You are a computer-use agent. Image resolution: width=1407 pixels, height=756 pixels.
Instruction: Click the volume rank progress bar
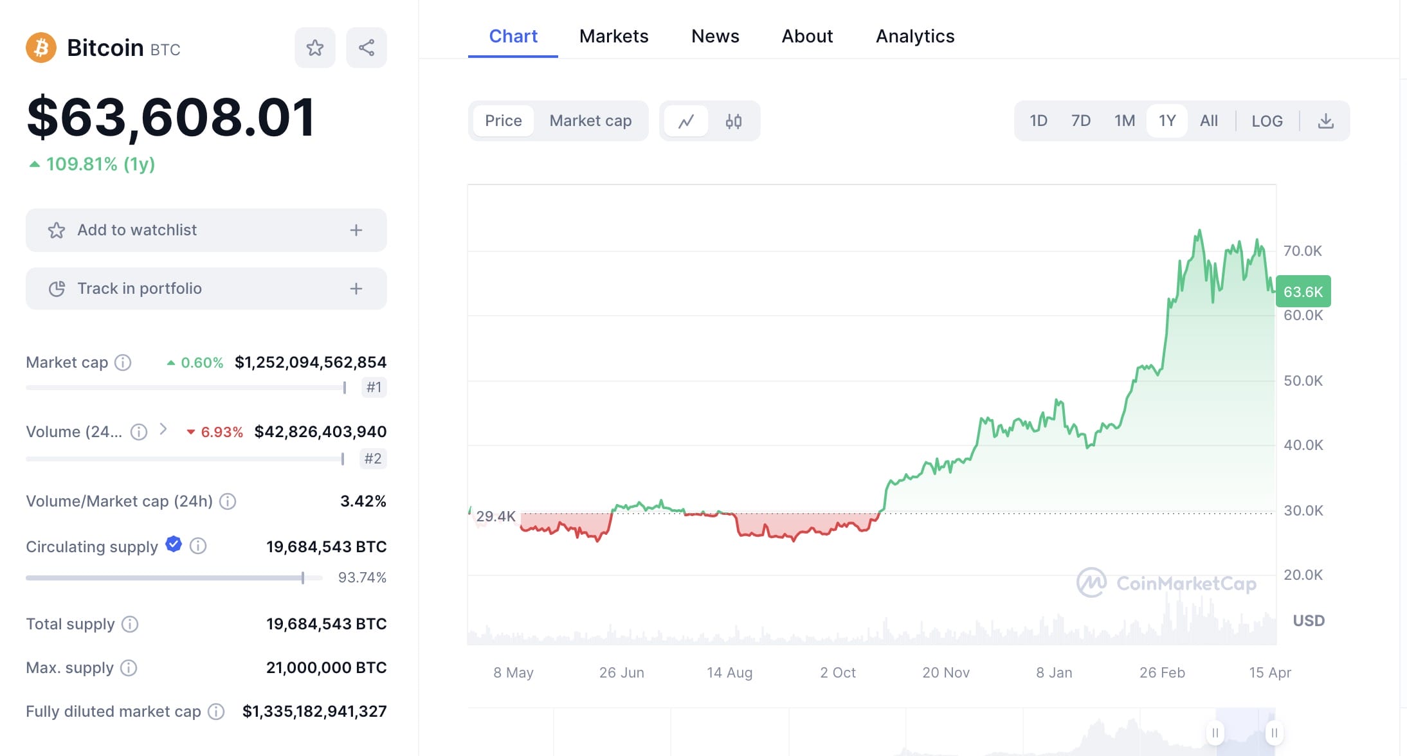click(x=185, y=459)
